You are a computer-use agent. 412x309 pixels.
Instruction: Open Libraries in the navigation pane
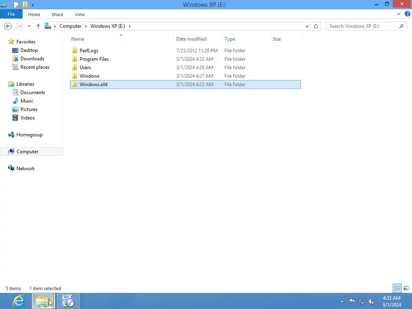(x=25, y=84)
